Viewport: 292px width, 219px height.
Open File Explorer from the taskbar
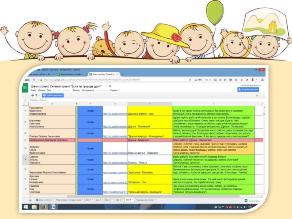coord(35,207)
